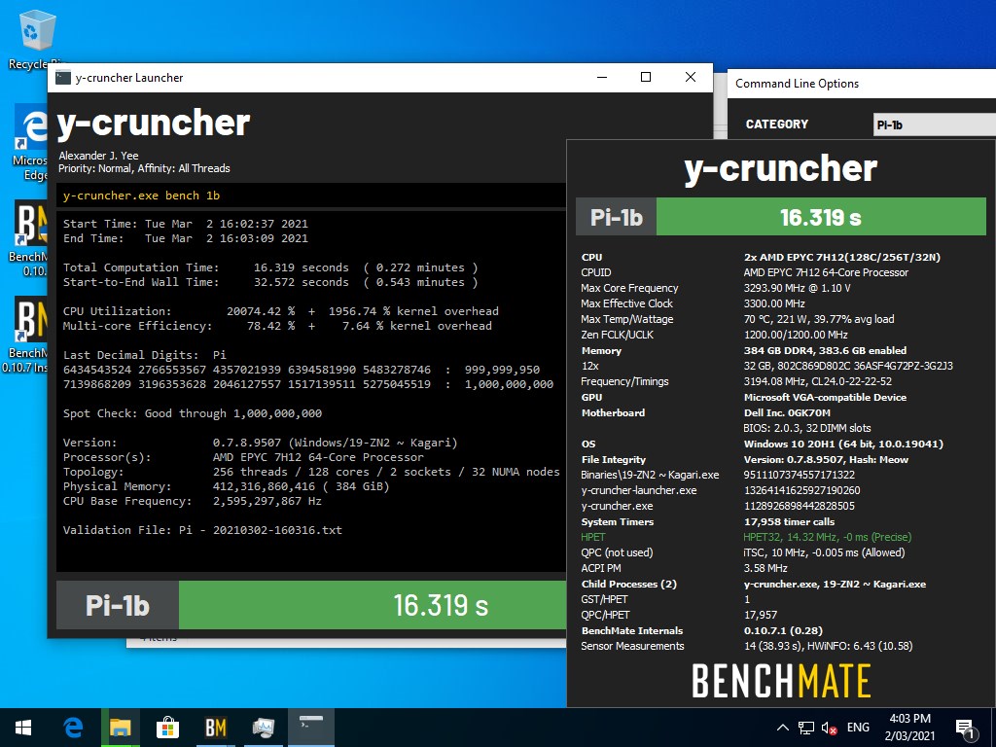
Task: Switch to the y-cruncher console taskbar icon
Action: [x=311, y=728]
